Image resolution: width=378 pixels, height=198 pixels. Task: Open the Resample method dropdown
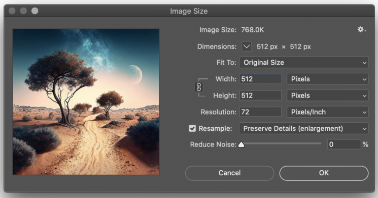(x=304, y=128)
